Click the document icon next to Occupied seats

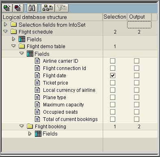click(x=37, y=112)
